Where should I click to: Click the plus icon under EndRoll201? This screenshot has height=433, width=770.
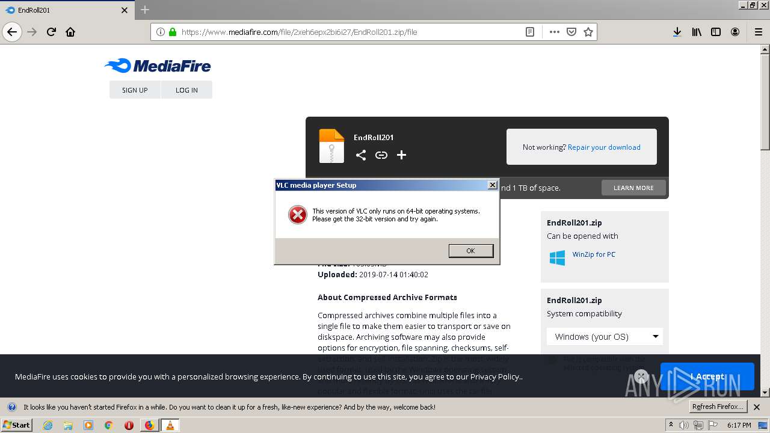402,155
